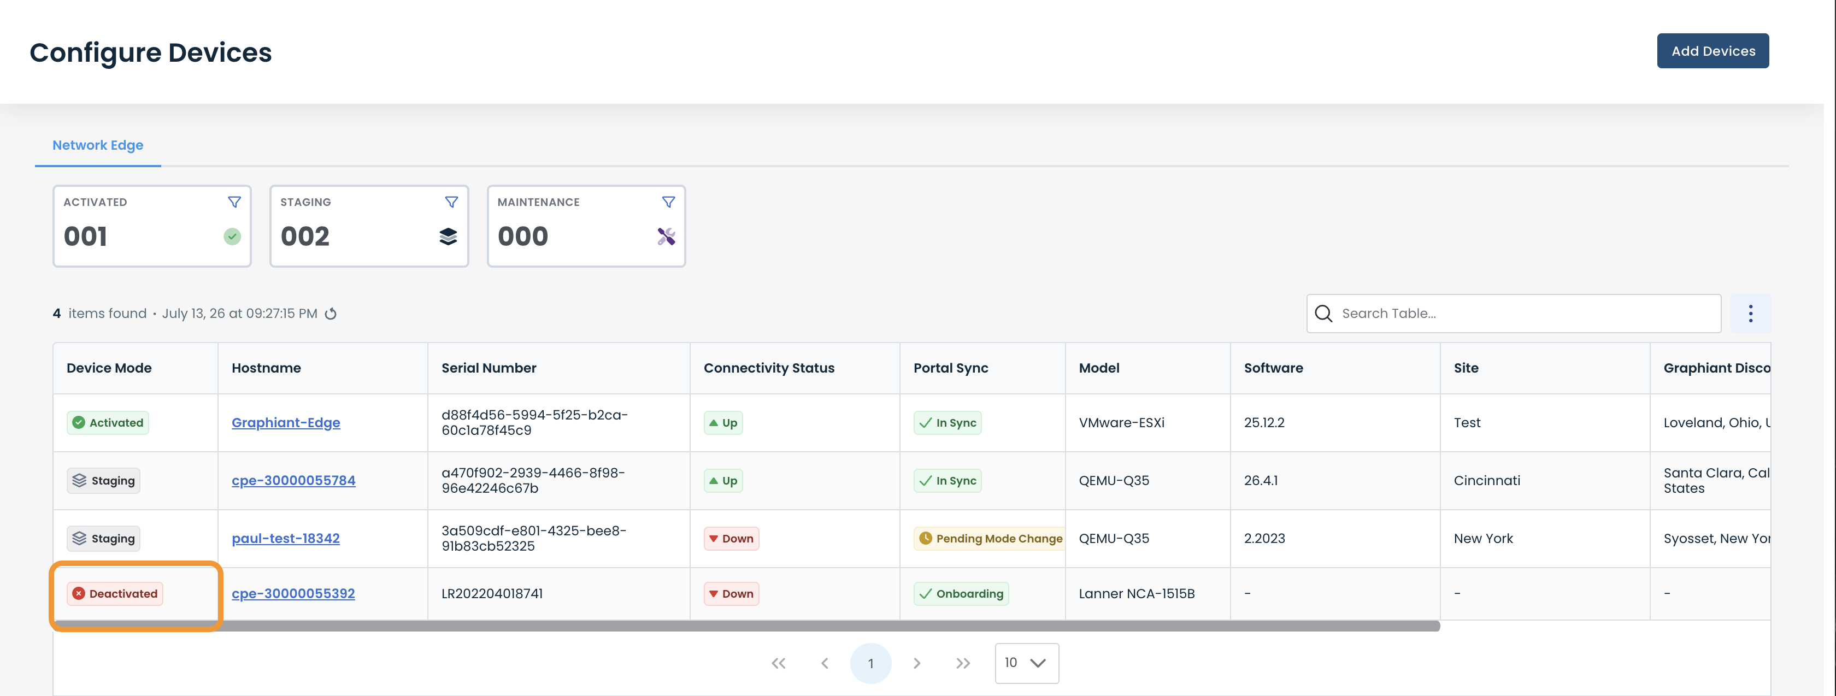Click serial number starting d88f4d56
This screenshot has width=1836, height=696.
tap(534, 422)
